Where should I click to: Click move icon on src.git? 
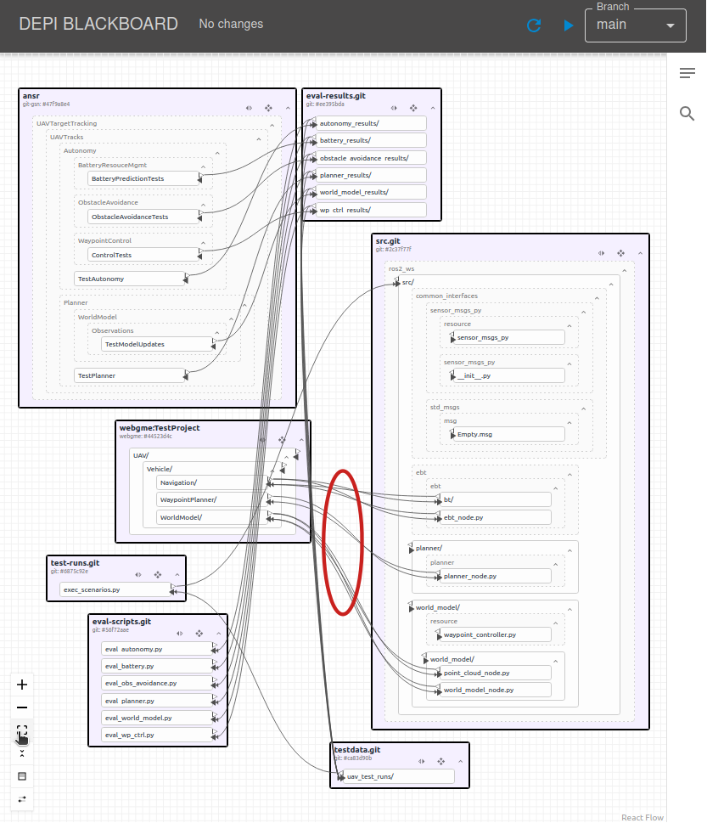pyautogui.click(x=621, y=253)
